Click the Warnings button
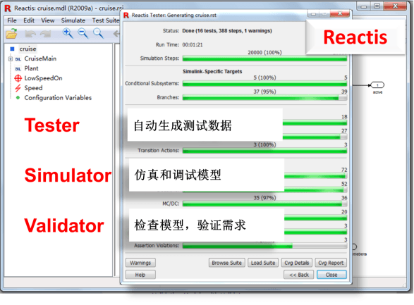The width and height of the screenshot is (414, 305). [x=140, y=263]
